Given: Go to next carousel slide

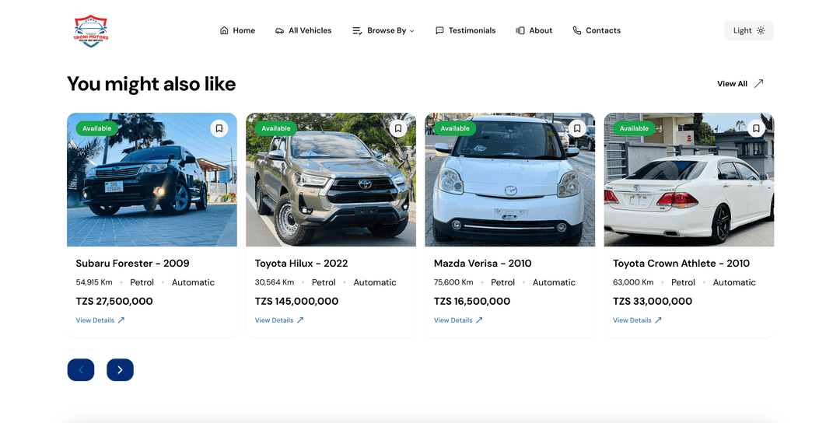Looking at the screenshot, I should tap(120, 370).
